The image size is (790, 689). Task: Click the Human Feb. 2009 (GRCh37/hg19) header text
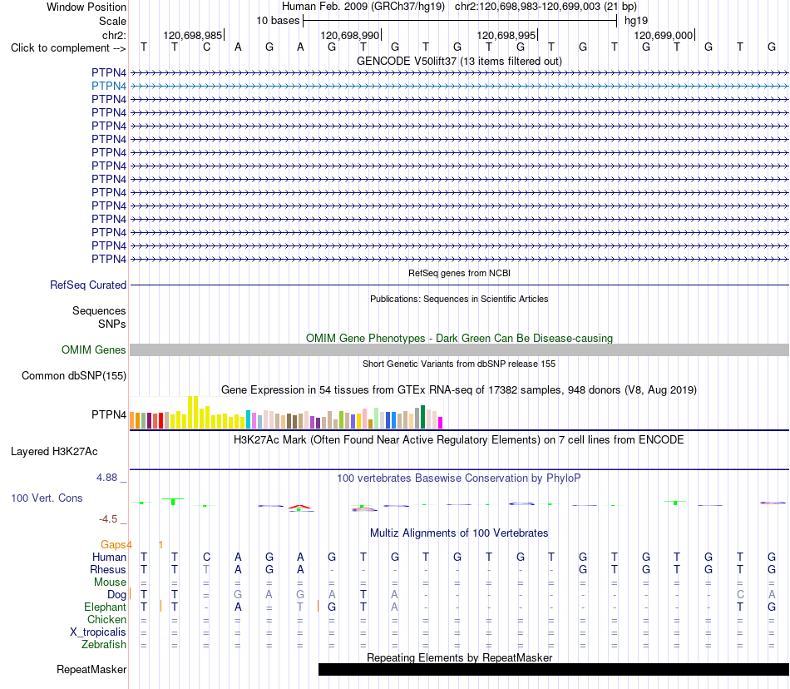[363, 7]
